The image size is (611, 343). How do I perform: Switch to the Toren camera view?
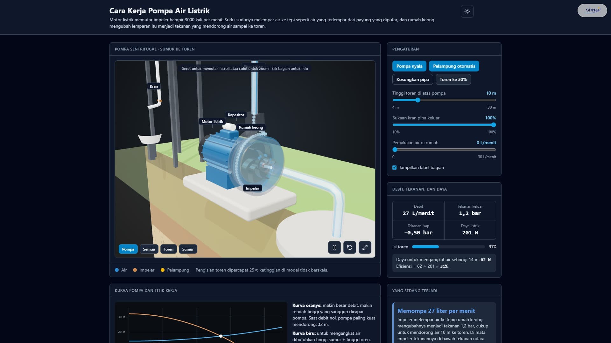click(x=168, y=249)
